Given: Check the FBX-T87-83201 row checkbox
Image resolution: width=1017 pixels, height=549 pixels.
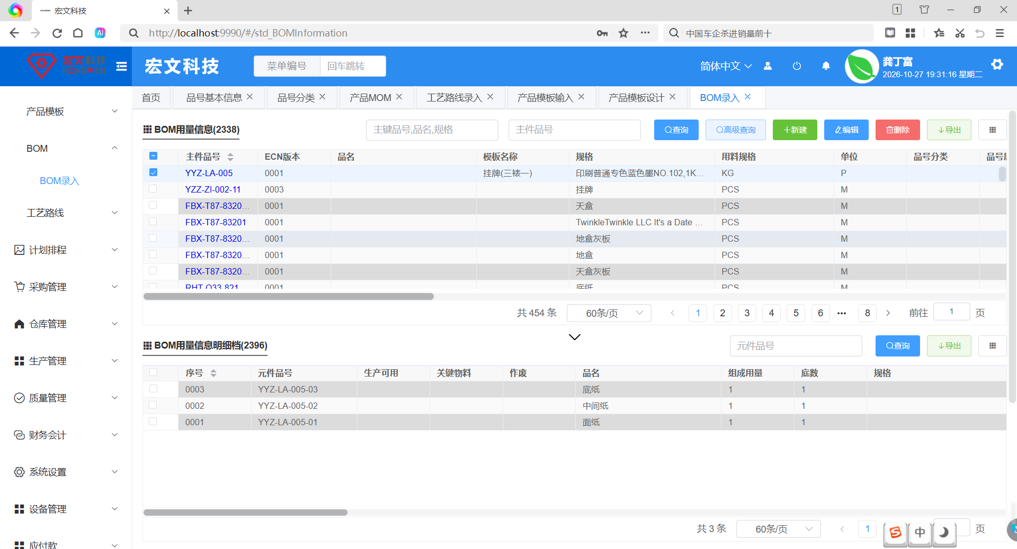Looking at the screenshot, I should pos(153,222).
